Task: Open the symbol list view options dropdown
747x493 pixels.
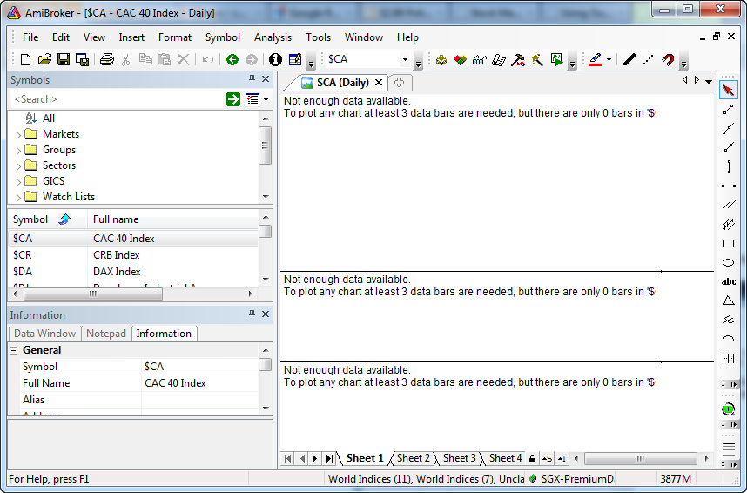Action: pyautogui.click(x=266, y=99)
